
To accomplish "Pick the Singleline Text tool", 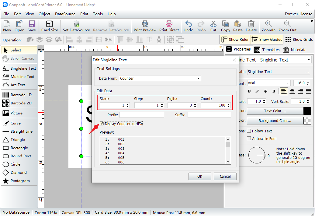I will 19,68.
